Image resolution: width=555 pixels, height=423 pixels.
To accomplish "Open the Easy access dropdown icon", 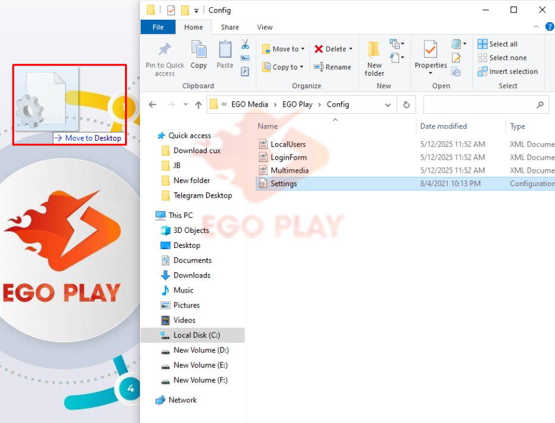I will coord(397,57).
